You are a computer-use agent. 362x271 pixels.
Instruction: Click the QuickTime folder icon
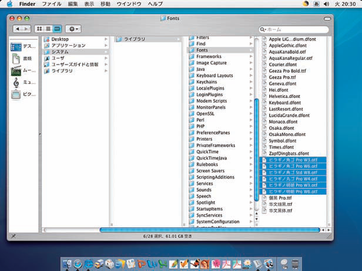coord(192,152)
